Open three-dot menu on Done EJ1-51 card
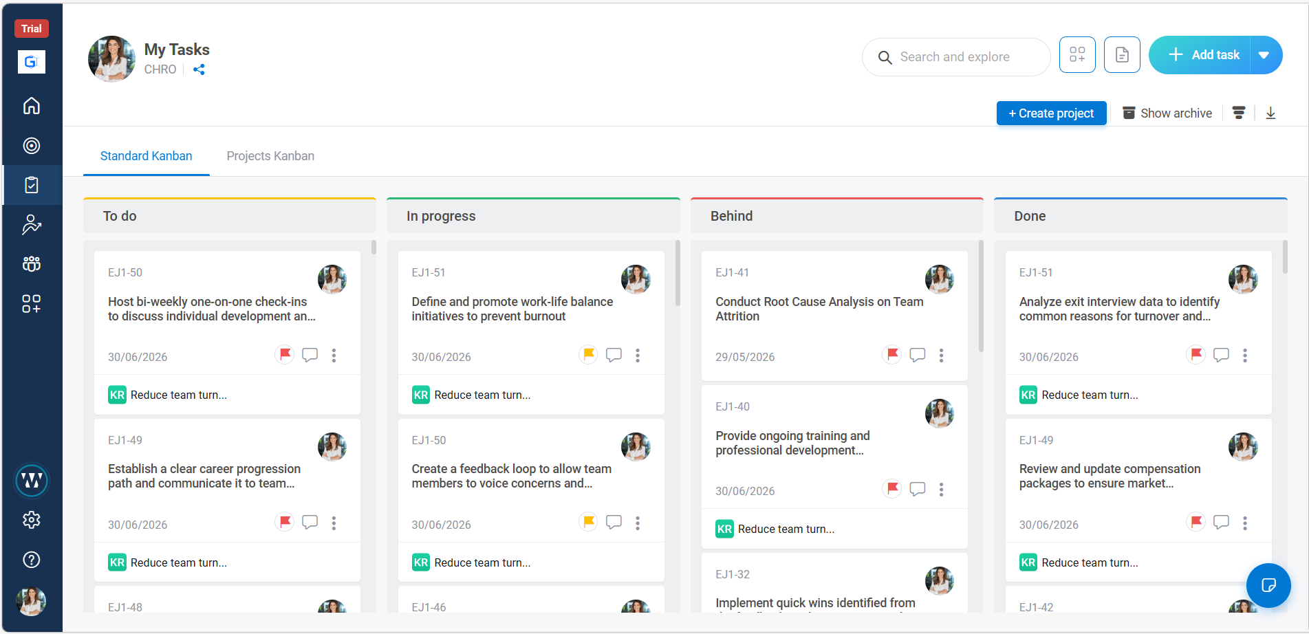This screenshot has width=1309, height=634. (x=1245, y=356)
